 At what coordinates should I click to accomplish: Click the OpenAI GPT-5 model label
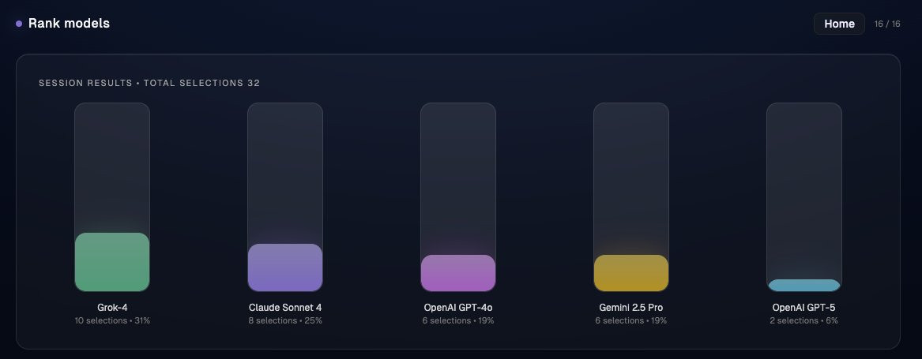[x=803, y=307]
